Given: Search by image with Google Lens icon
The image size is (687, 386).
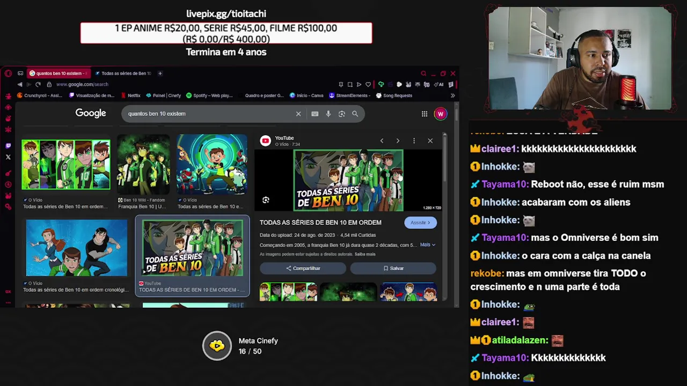Looking at the screenshot, I should 341,114.
